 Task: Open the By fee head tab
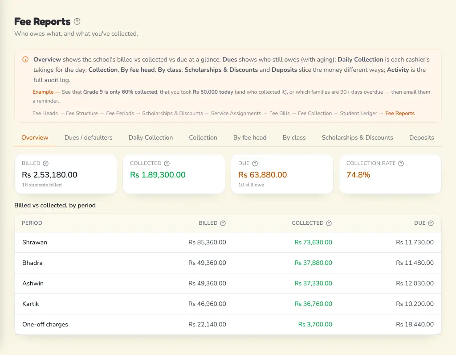click(250, 137)
